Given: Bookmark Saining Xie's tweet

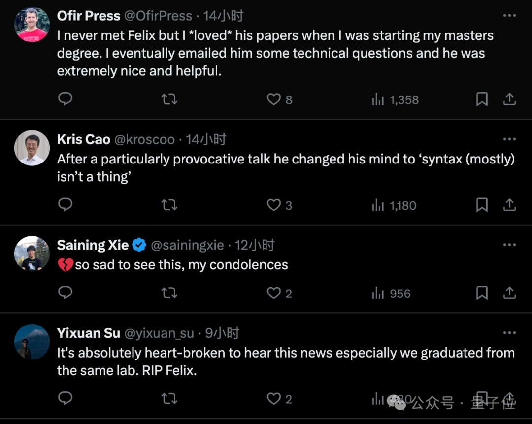Looking at the screenshot, I should click(x=482, y=294).
